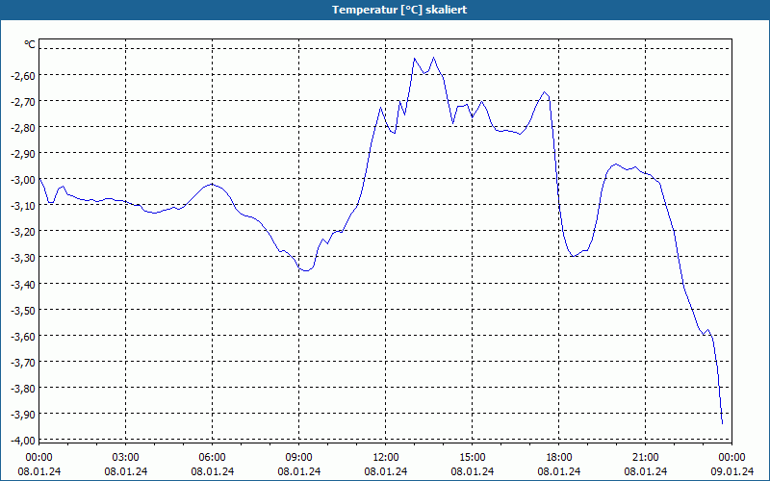Click the 08.01.24 date under 03:00

[x=126, y=471]
